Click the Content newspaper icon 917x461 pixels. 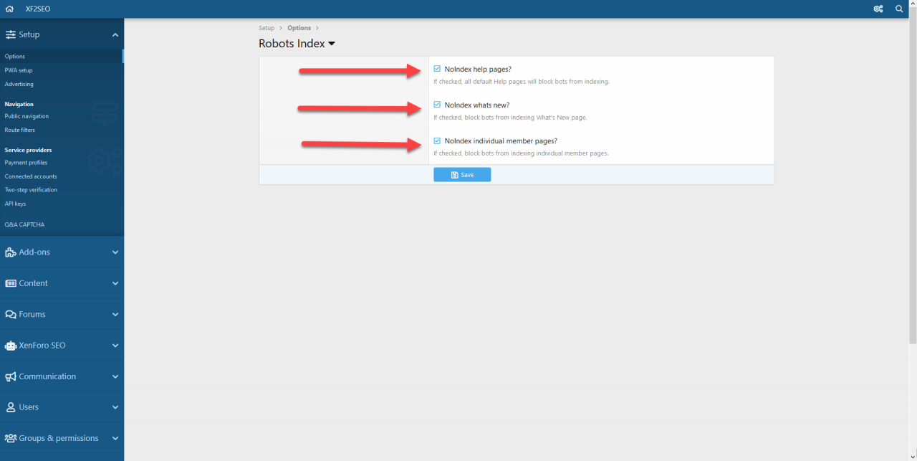(x=11, y=283)
